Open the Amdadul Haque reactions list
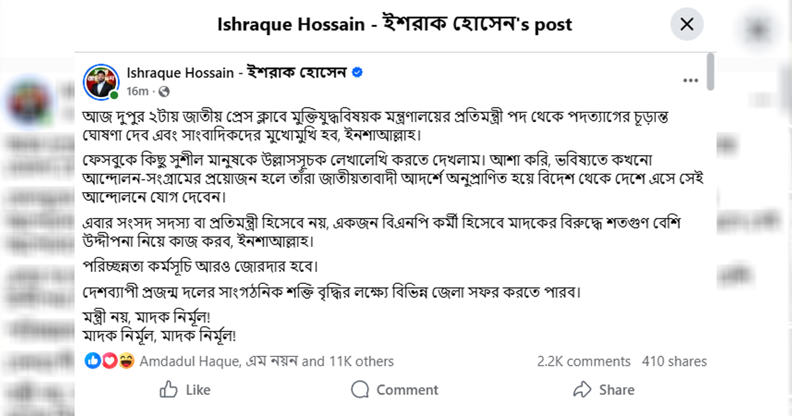This screenshot has width=792, height=416. click(x=267, y=361)
